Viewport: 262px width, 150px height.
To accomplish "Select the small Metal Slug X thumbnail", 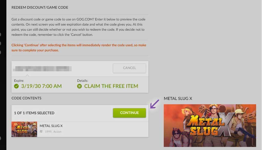I will (x=24, y=129).
